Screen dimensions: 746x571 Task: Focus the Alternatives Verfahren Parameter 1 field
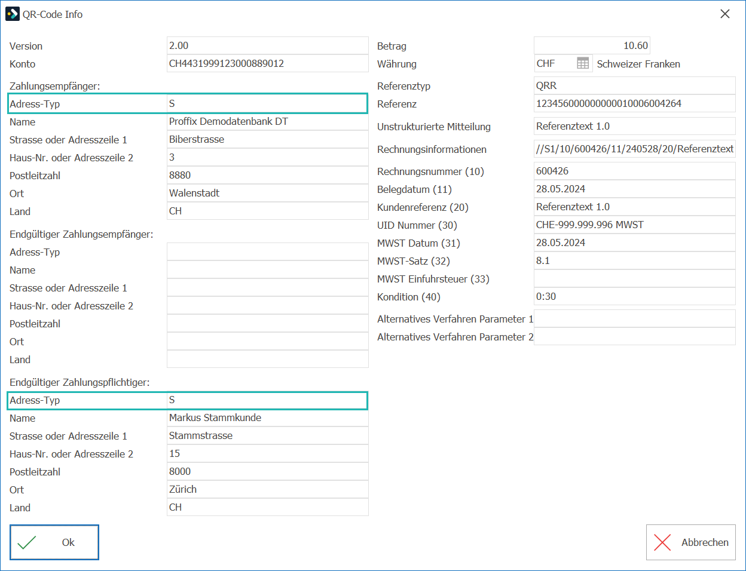pos(635,318)
